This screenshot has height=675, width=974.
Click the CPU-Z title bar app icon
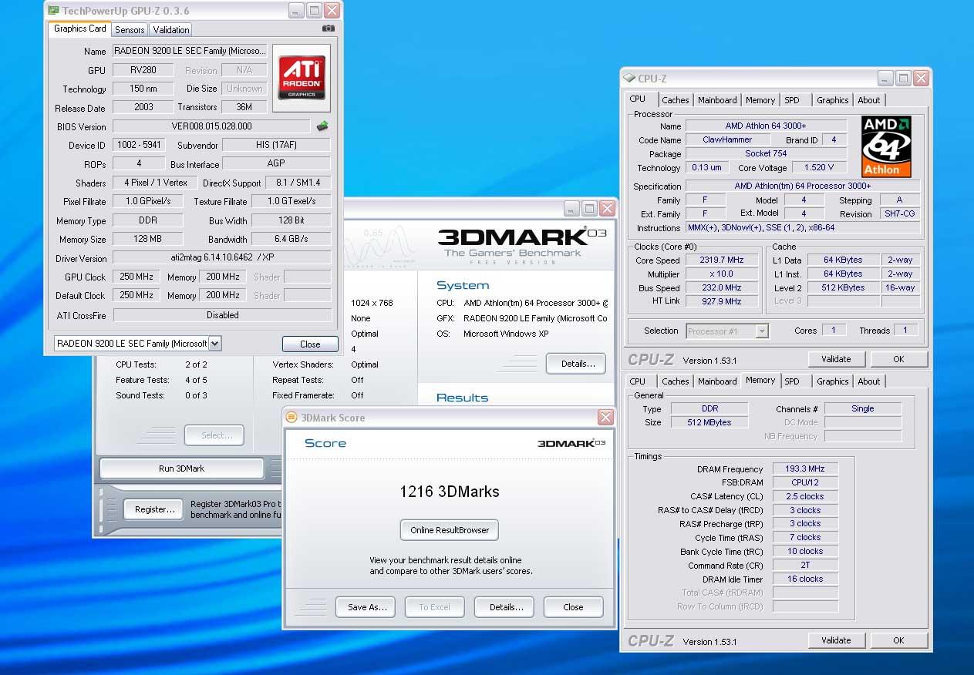tap(630, 78)
